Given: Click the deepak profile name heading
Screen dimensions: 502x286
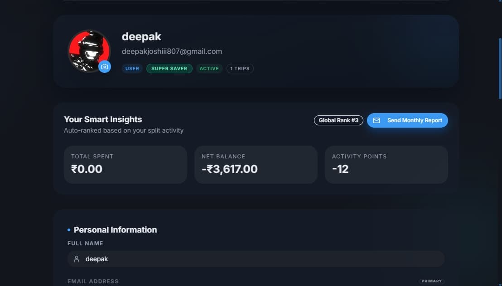Looking at the screenshot, I should coord(141,37).
